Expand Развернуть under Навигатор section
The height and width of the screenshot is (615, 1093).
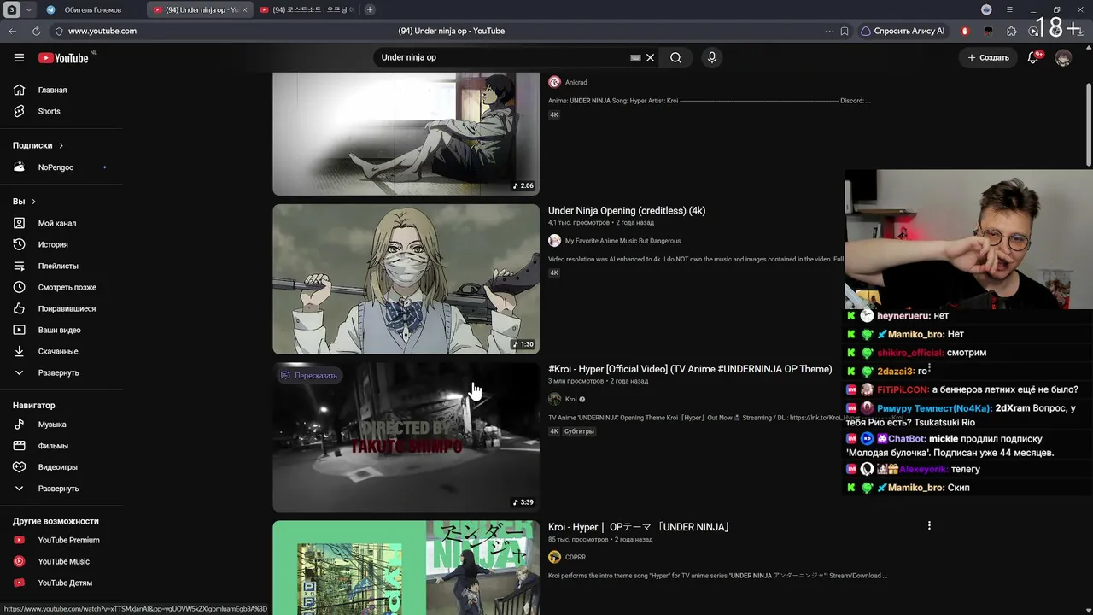(60, 489)
